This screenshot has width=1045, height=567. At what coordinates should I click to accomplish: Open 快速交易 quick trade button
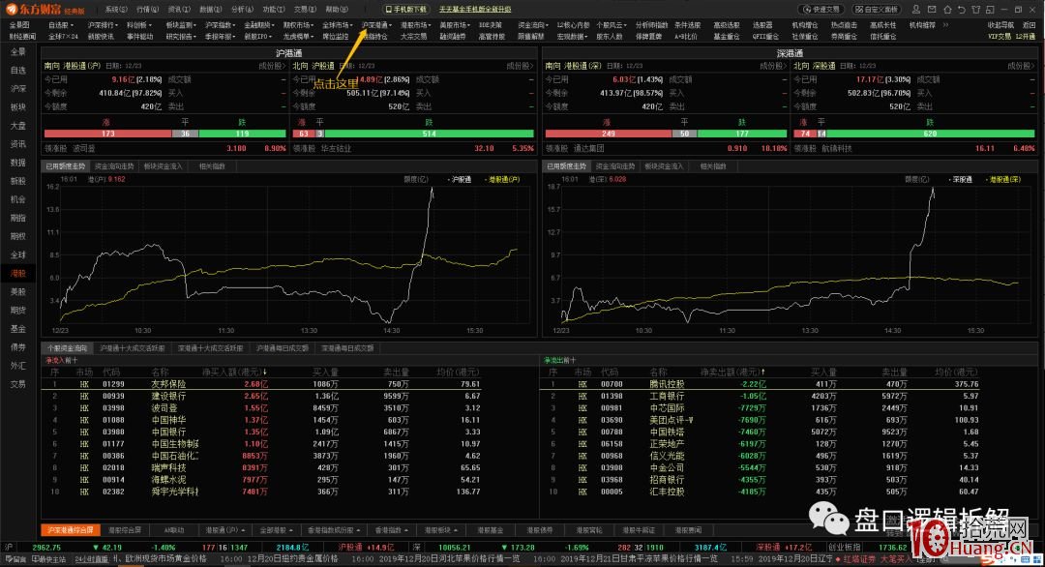[821, 10]
